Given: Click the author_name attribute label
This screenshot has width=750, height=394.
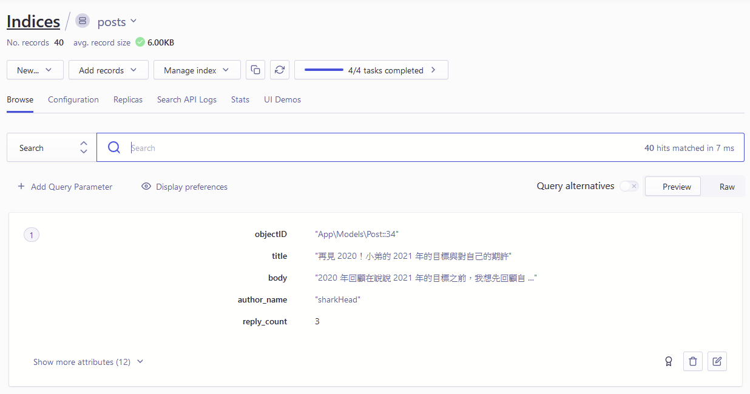Looking at the screenshot, I should [262, 300].
